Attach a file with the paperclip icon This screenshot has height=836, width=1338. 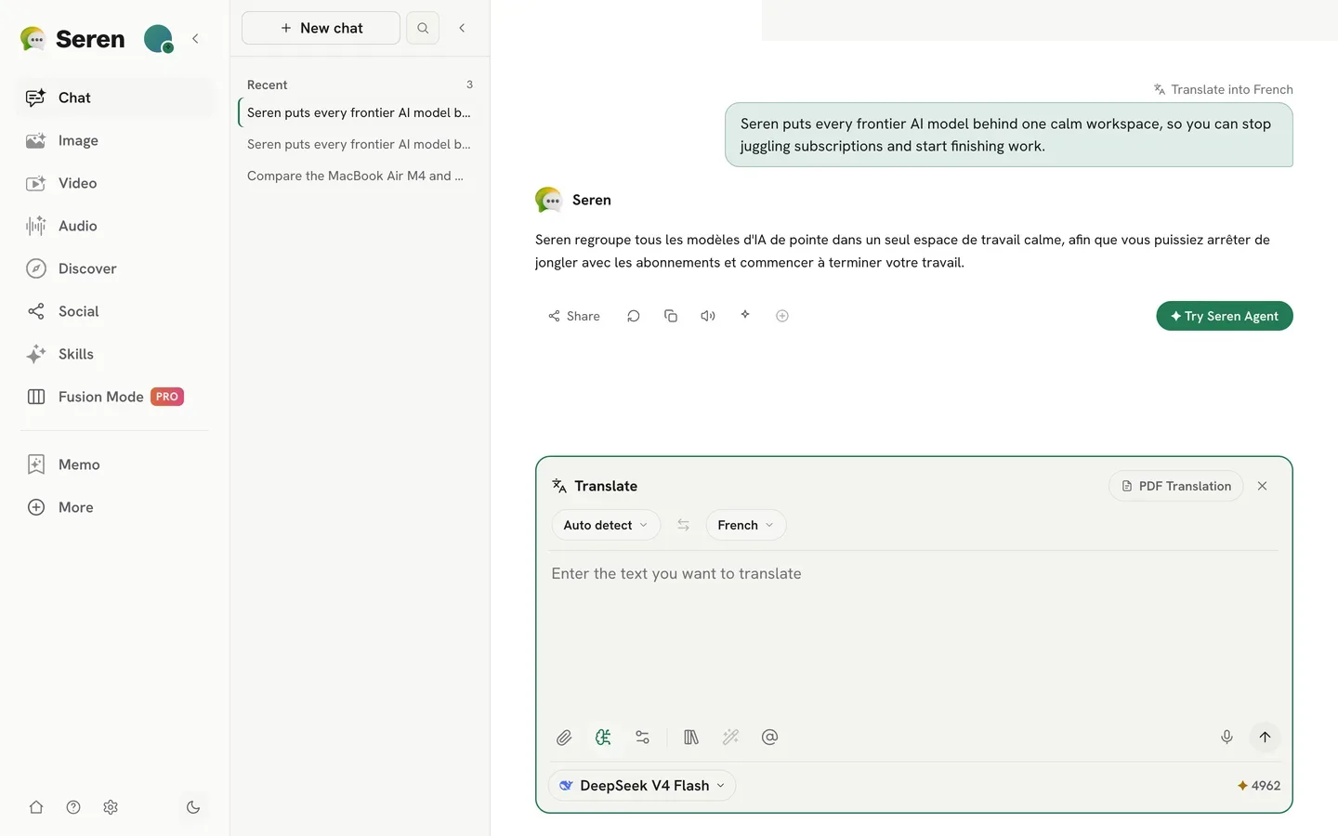tap(564, 738)
